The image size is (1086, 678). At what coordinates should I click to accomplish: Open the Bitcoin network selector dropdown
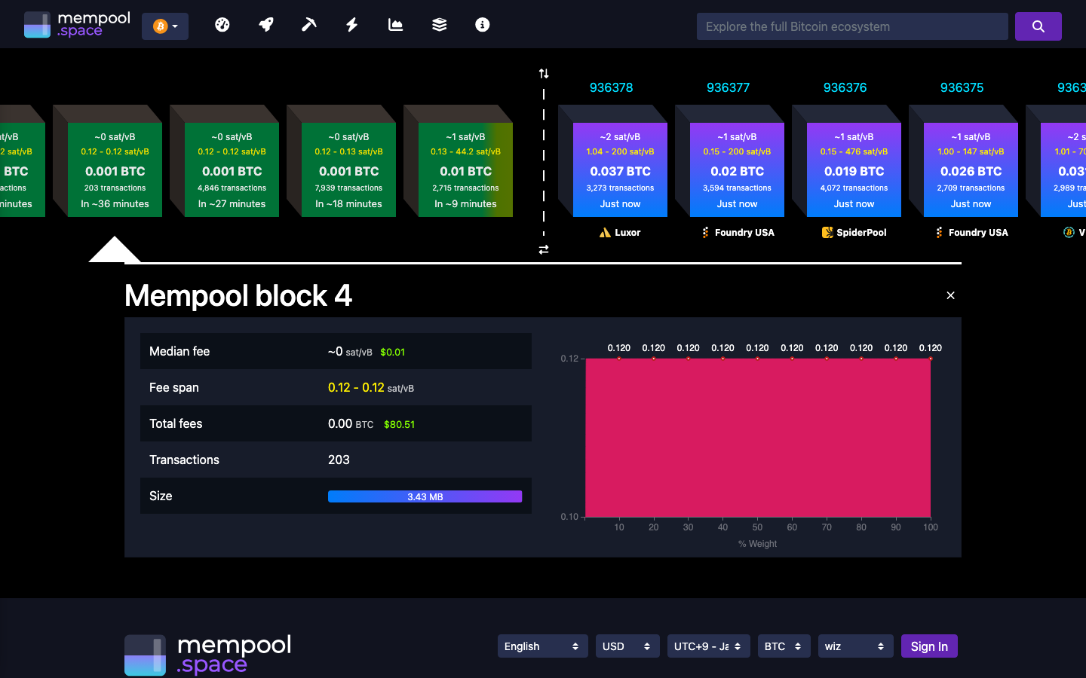(x=165, y=25)
